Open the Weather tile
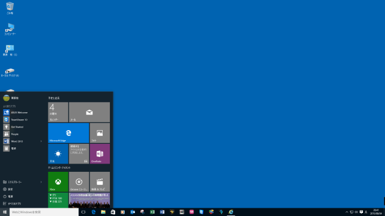385x216 pixels. [58, 154]
